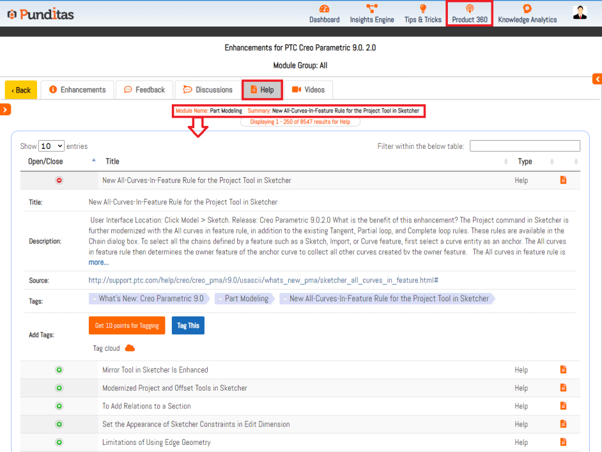This screenshot has height=452, width=602.
Task: Sort the table by Title column header
Action: click(x=112, y=161)
